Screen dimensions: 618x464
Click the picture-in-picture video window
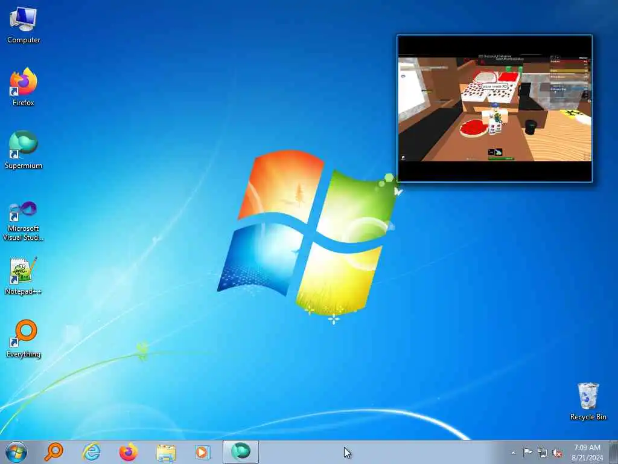(495, 109)
